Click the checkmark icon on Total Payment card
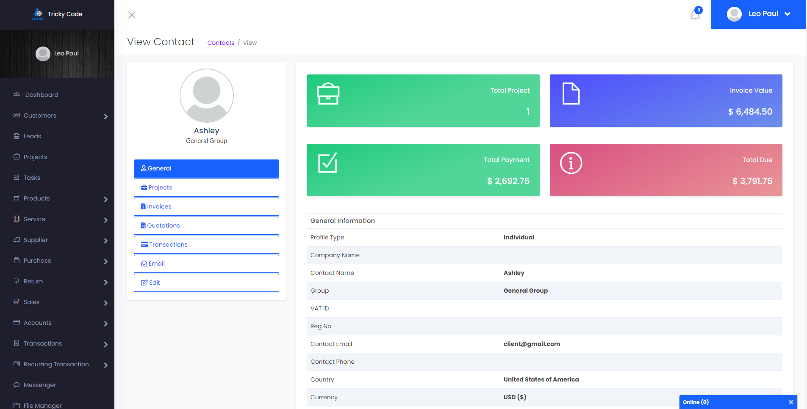This screenshot has height=409, width=807. [x=327, y=163]
